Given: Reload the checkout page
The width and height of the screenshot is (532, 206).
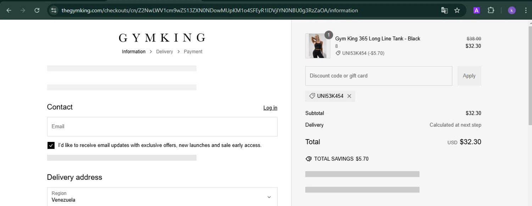Looking at the screenshot, I should click(37, 10).
